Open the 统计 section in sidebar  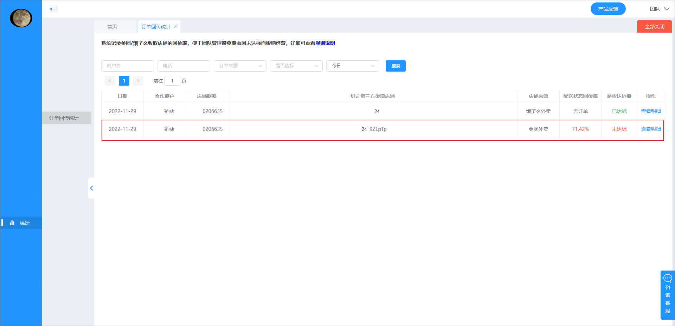click(x=21, y=223)
